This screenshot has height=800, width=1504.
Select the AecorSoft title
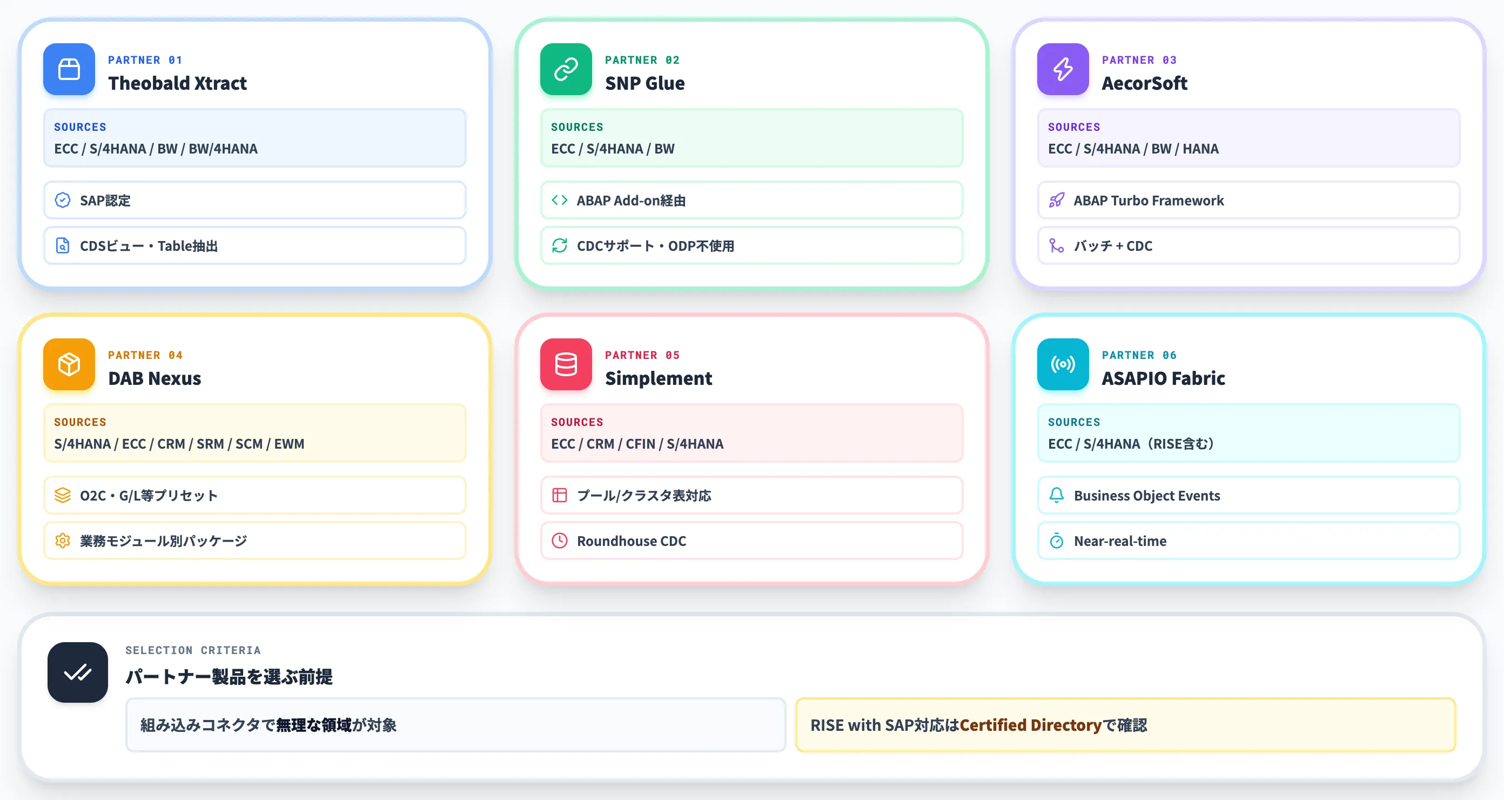click(1144, 83)
